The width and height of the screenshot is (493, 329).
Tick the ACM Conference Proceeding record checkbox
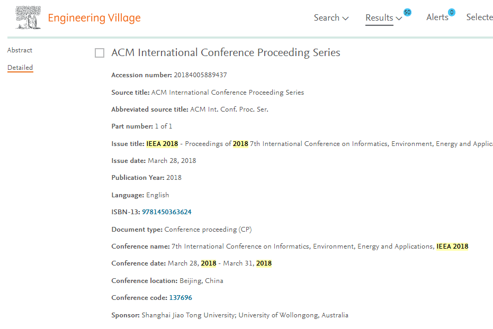pyautogui.click(x=100, y=53)
